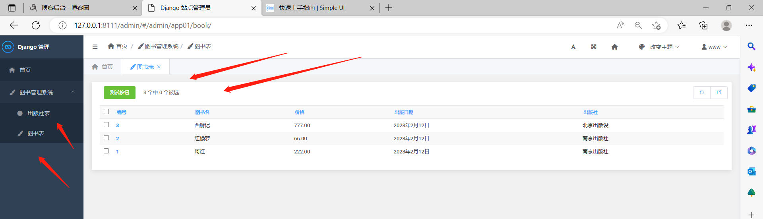Image resolution: width=763 pixels, height=219 pixels.
Task: Collapse the 图书管理系统 sidebar menu
Action: 42,92
